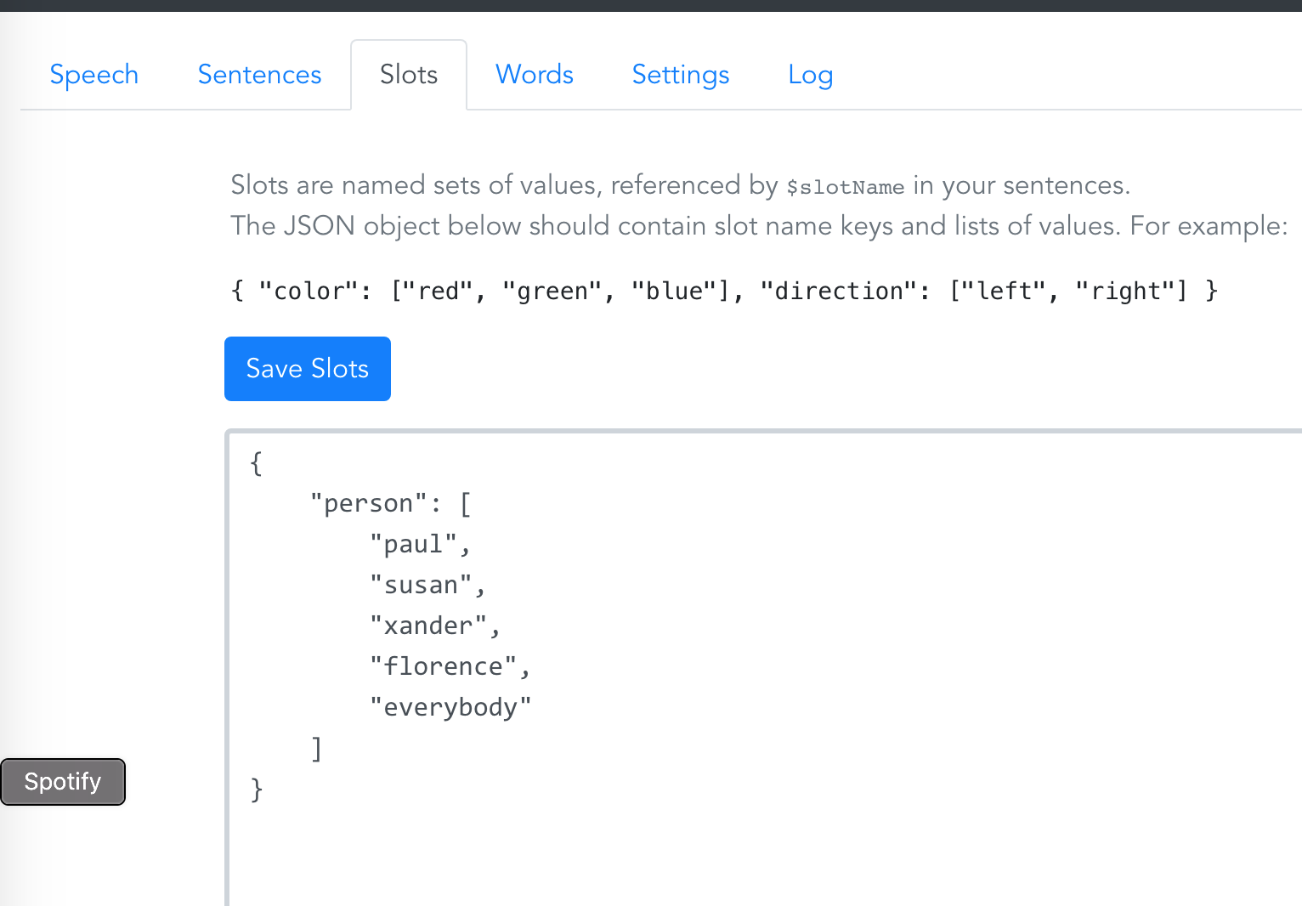View the Log tab

tap(810, 75)
